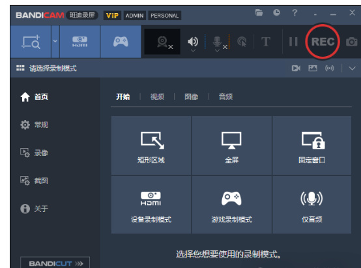The image size is (361, 268).
Task: Open 截图 screenshot settings
Action: tap(34, 181)
